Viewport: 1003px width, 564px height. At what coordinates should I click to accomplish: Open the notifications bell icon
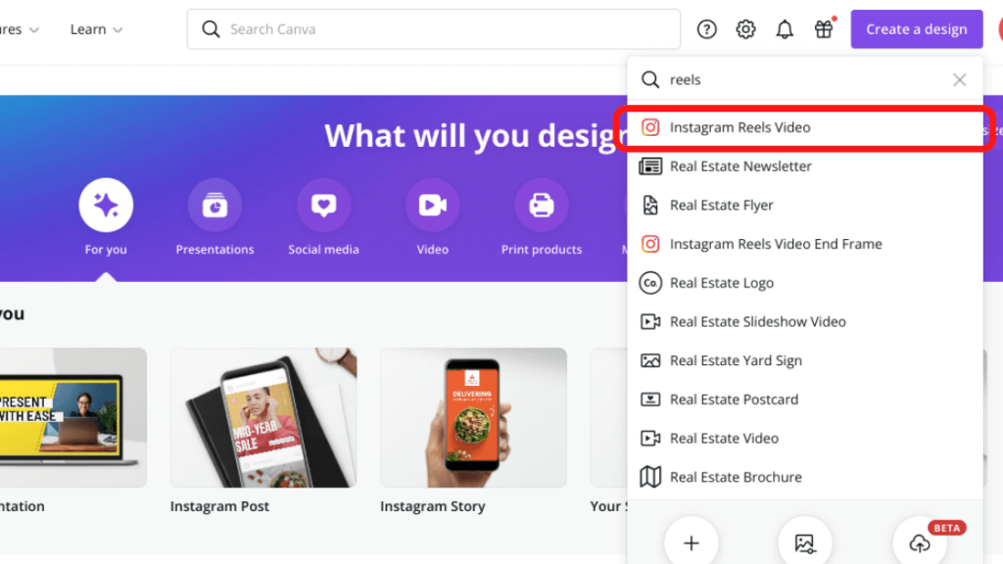tap(785, 29)
